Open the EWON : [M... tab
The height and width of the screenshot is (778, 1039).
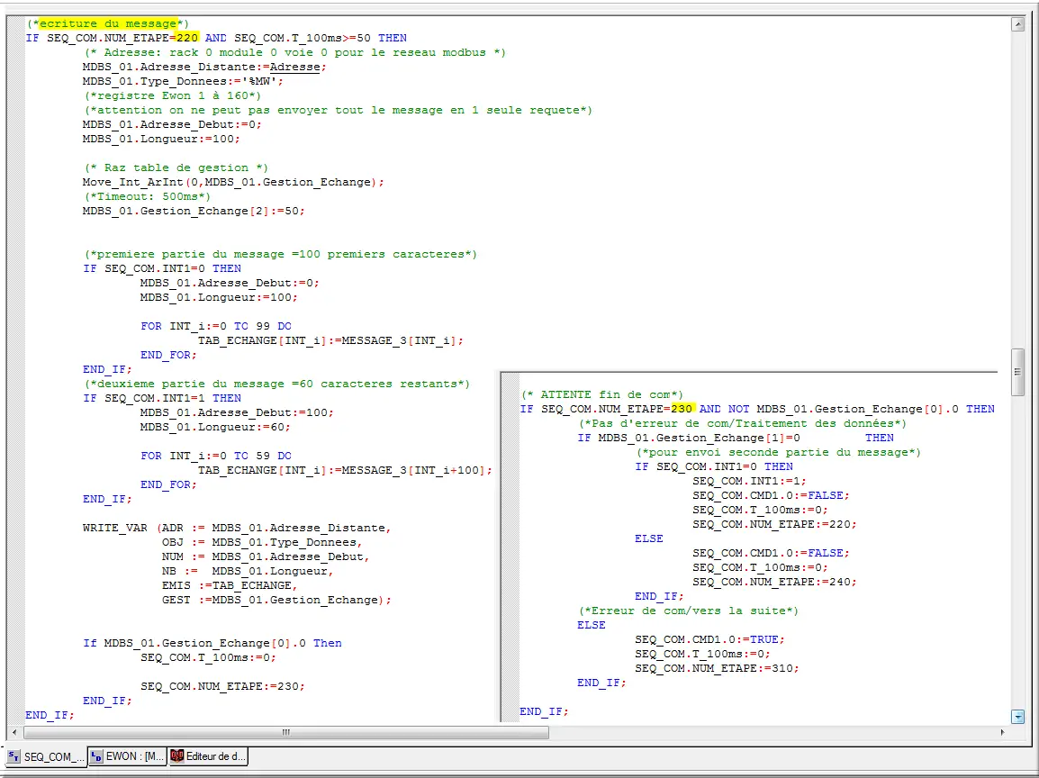coord(127,756)
